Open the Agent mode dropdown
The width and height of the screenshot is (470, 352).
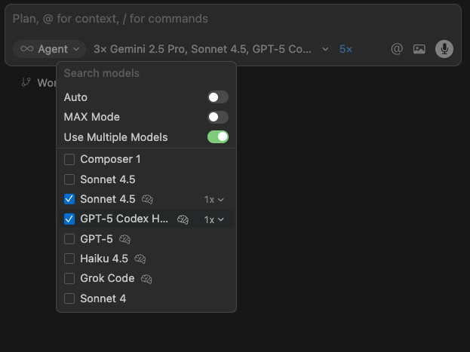coord(50,49)
